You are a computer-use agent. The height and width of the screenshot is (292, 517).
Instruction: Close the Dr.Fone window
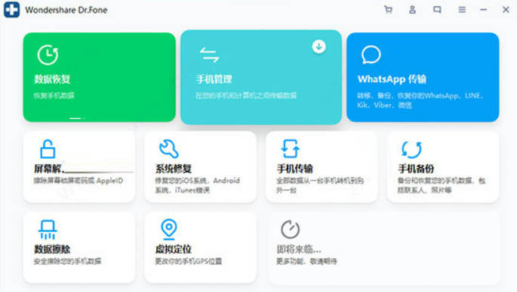point(506,10)
